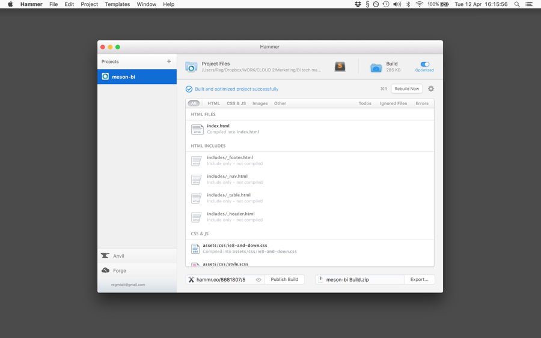Click the index.html file name
Screen dimensions: 541x338
(218, 125)
